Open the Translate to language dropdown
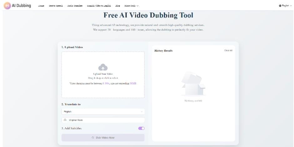294x147 pixels. click(103, 112)
